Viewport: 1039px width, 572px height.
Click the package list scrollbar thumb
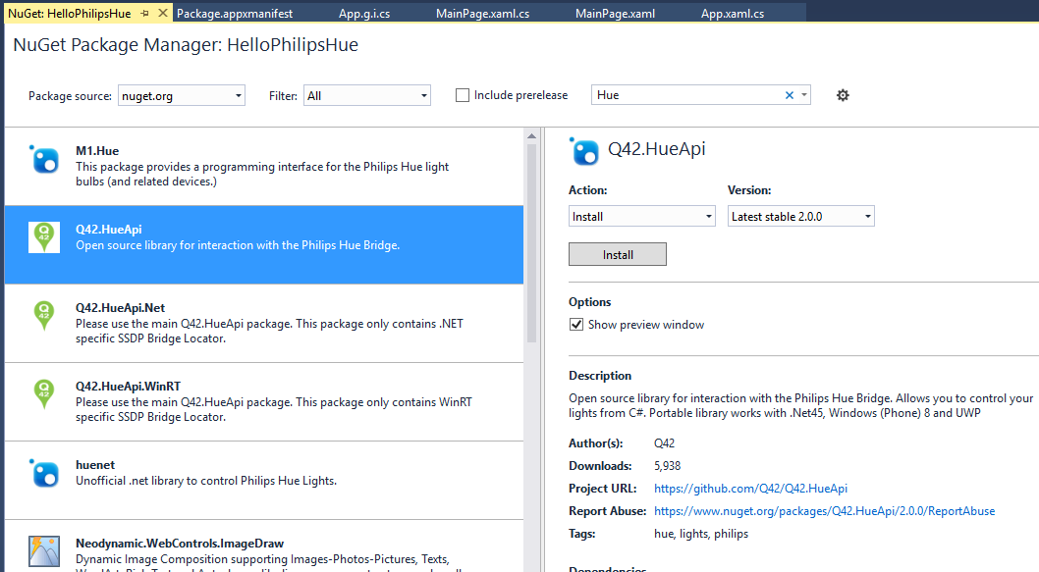[x=531, y=243]
